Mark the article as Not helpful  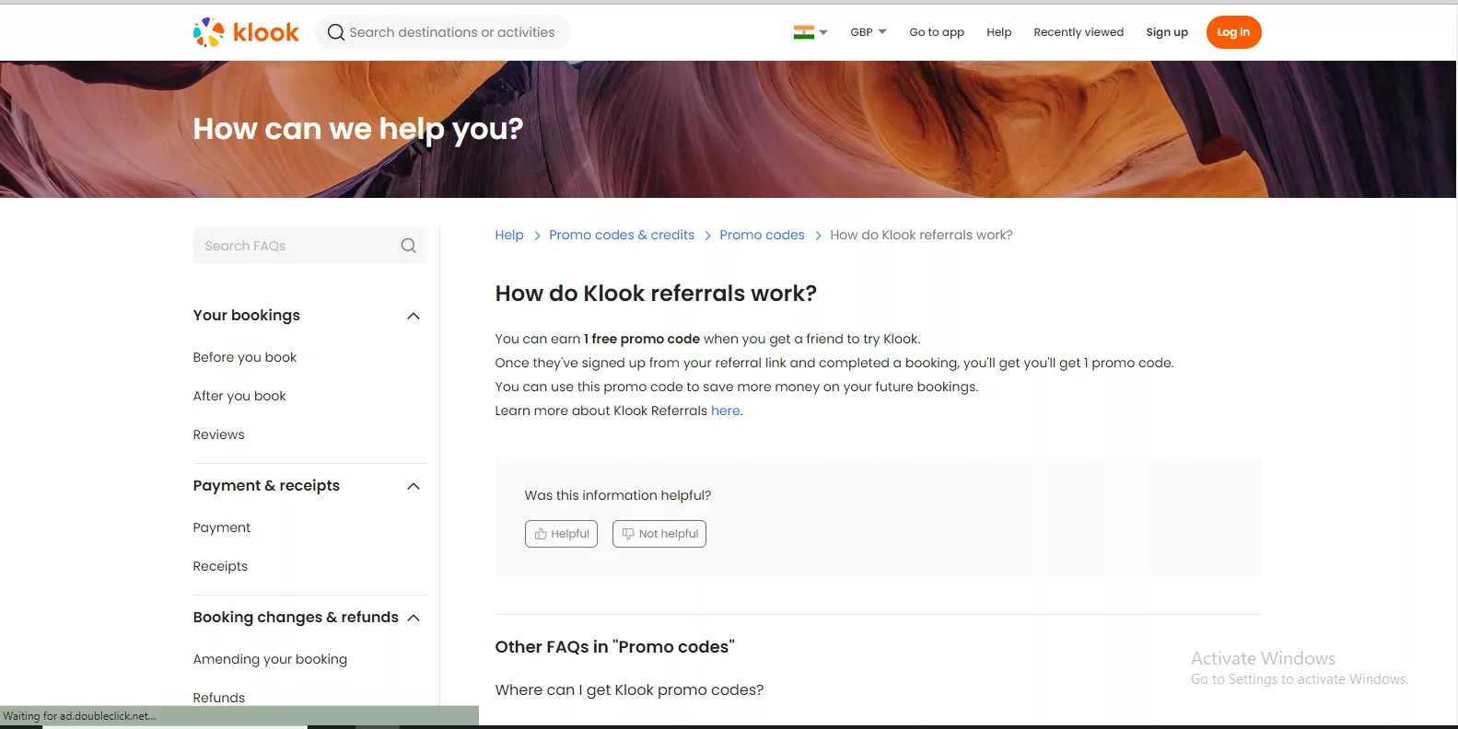click(x=659, y=534)
